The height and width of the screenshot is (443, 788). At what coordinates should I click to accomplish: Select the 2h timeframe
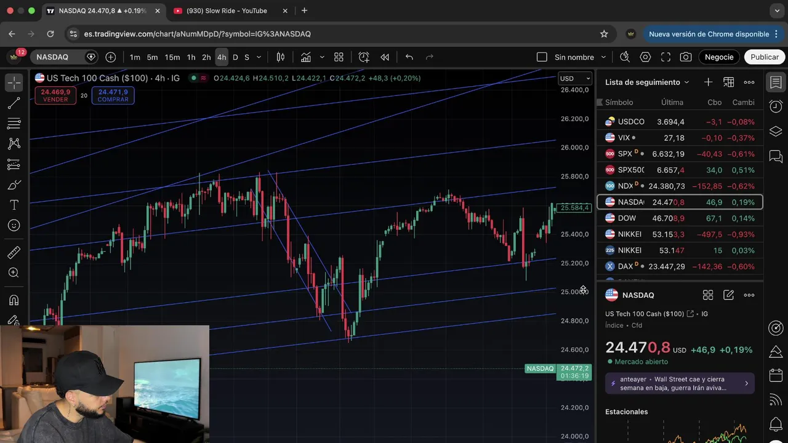point(206,57)
